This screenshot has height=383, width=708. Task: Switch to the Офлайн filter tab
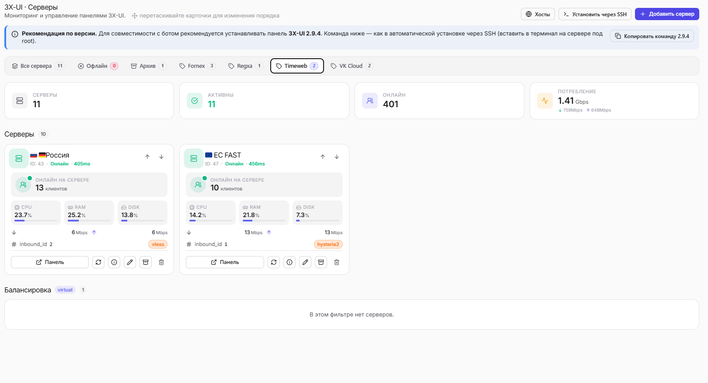(x=98, y=66)
